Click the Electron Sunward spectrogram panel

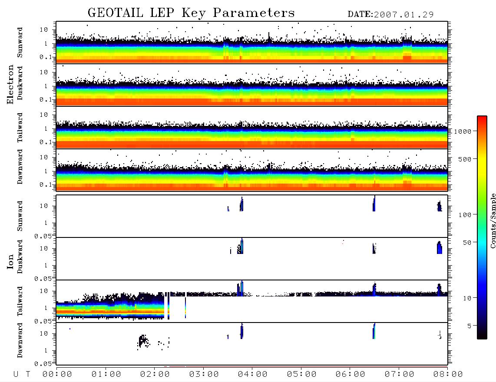click(x=252, y=43)
